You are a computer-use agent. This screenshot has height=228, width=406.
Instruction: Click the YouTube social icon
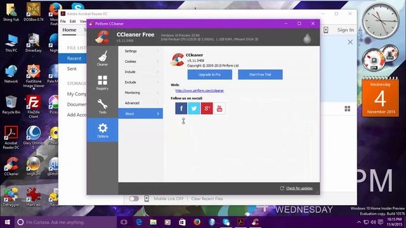click(x=219, y=108)
